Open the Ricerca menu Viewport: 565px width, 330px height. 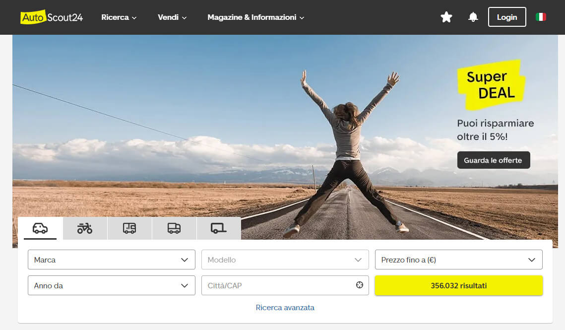119,17
